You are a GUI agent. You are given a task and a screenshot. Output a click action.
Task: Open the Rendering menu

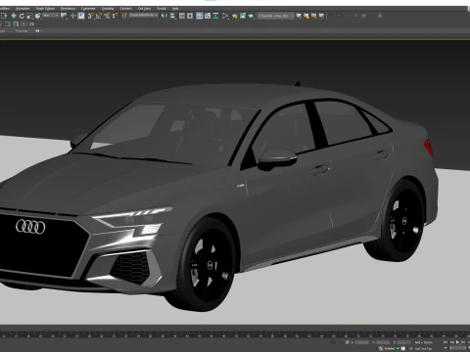68,9
